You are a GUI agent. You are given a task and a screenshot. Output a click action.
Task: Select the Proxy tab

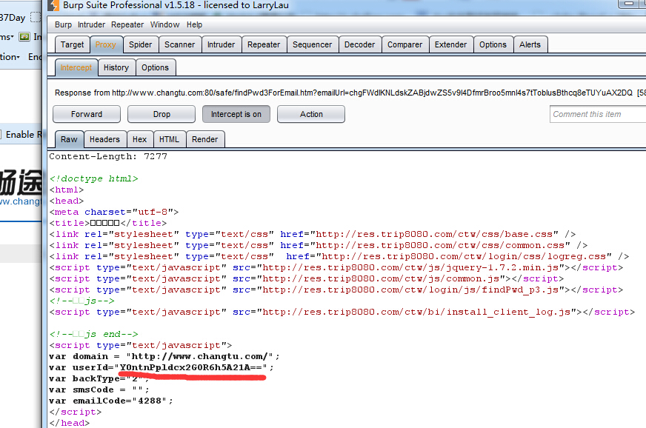click(x=105, y=44)
